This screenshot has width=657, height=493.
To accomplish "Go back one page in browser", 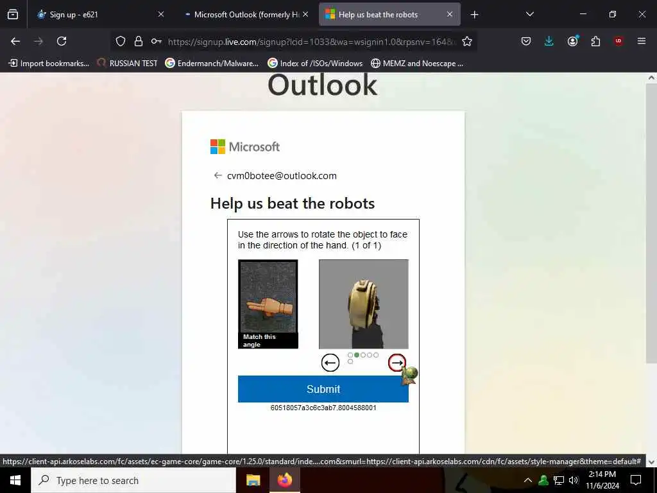I will pyautogui.click(x=15, y=41).
